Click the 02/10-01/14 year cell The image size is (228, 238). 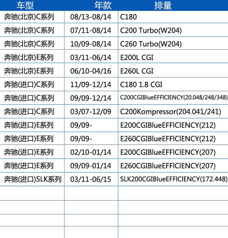91,152
